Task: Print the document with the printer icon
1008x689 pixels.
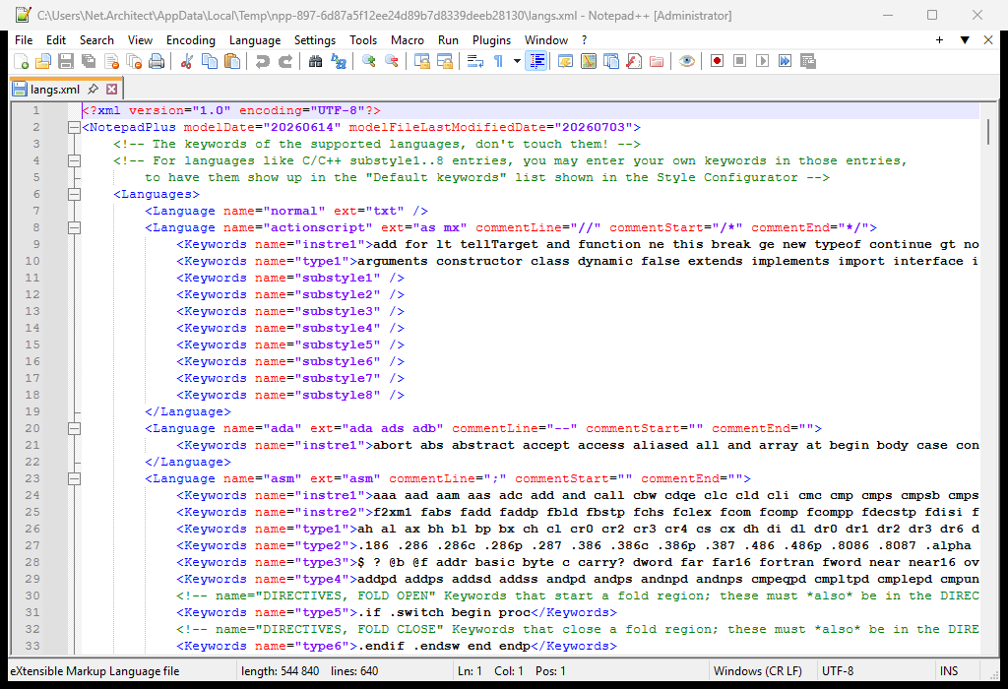Action: (157, 61)
